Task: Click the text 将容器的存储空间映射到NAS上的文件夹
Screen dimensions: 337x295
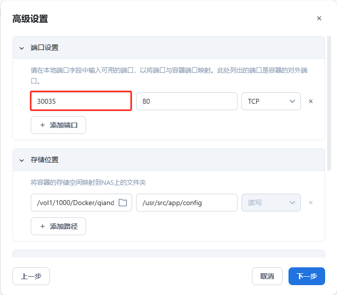Action: coord(88,182)
